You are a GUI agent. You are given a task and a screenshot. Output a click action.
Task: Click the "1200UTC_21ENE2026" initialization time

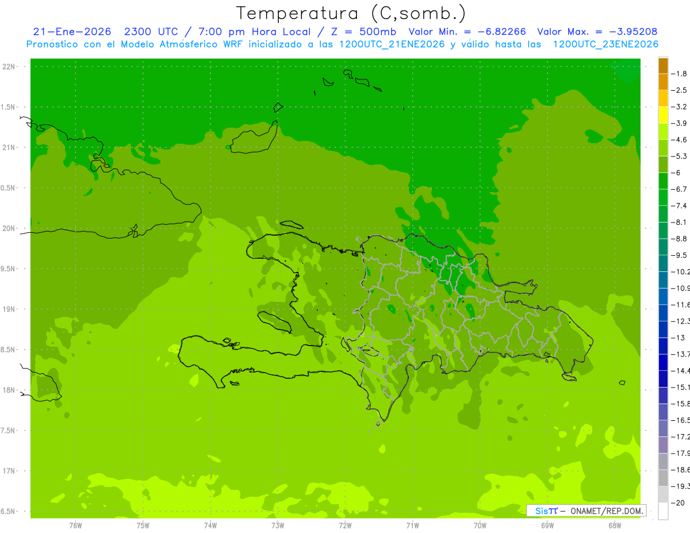pyautogui.click(x=392, y=44)
